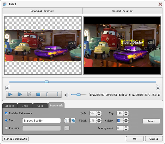Increase the Height value with up arrow
This screenshot has width=165, height=144.
click(x=126, y=119)
